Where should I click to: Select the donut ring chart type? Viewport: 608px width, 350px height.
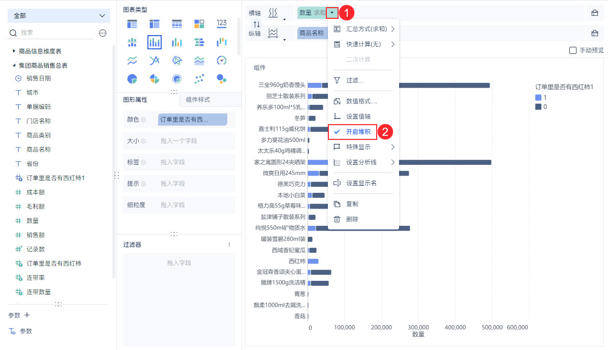(177, 79)
